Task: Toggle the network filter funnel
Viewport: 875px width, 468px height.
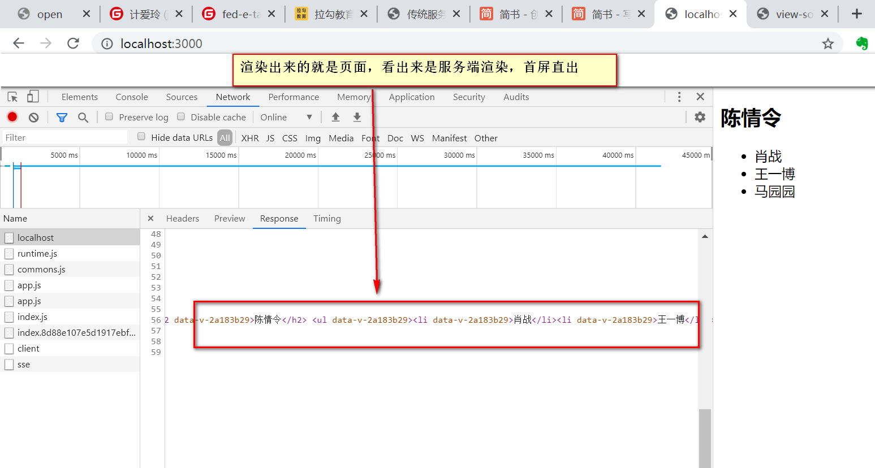Action: coord(62,117)
